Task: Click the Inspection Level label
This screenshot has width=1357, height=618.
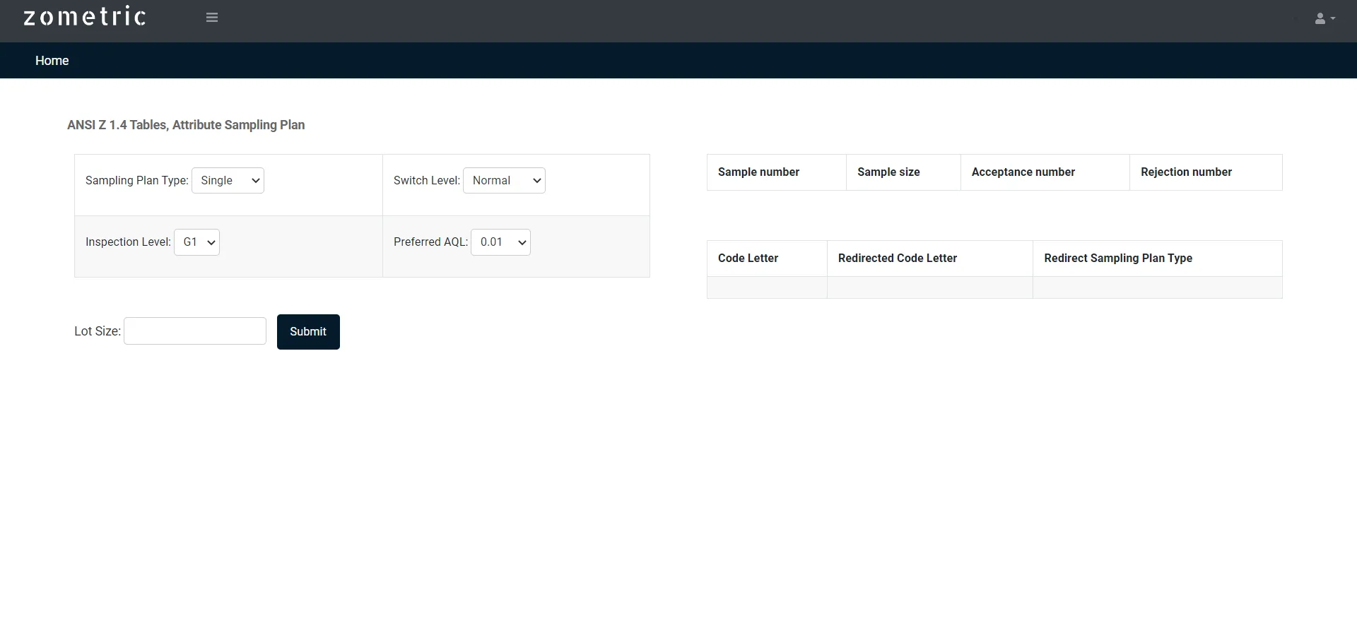Action: coord(128,242)
